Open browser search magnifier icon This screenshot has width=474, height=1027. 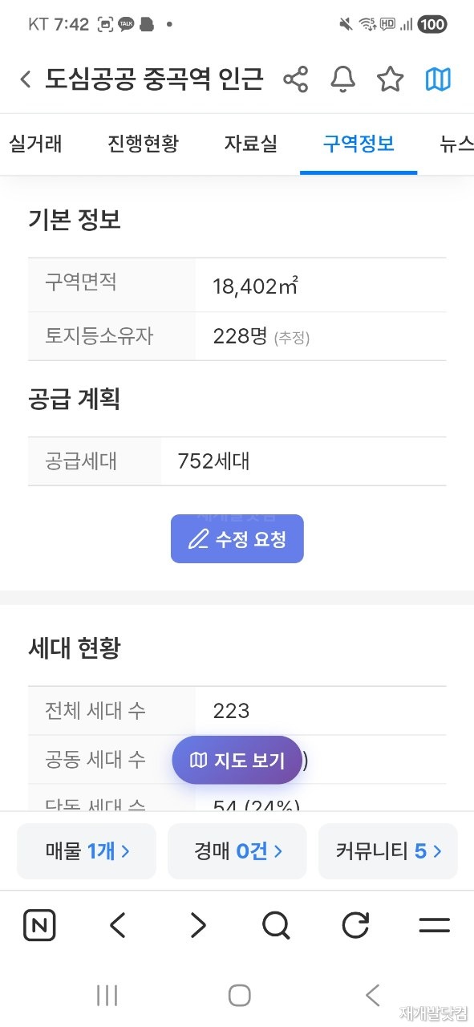276,926
